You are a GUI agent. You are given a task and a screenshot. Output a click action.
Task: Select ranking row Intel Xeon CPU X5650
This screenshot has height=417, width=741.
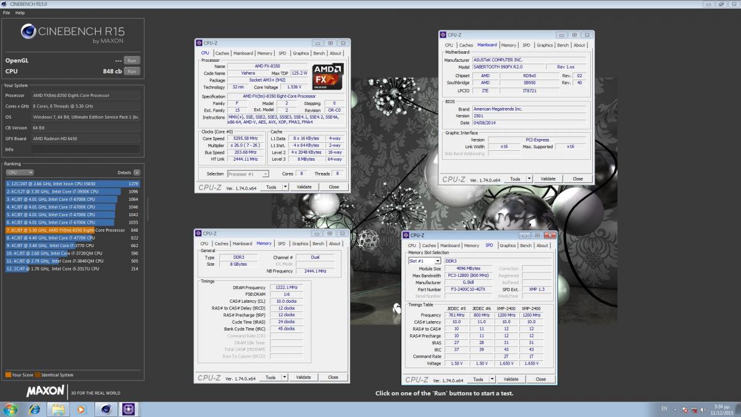pyautogui.click(x=72, y=183)
